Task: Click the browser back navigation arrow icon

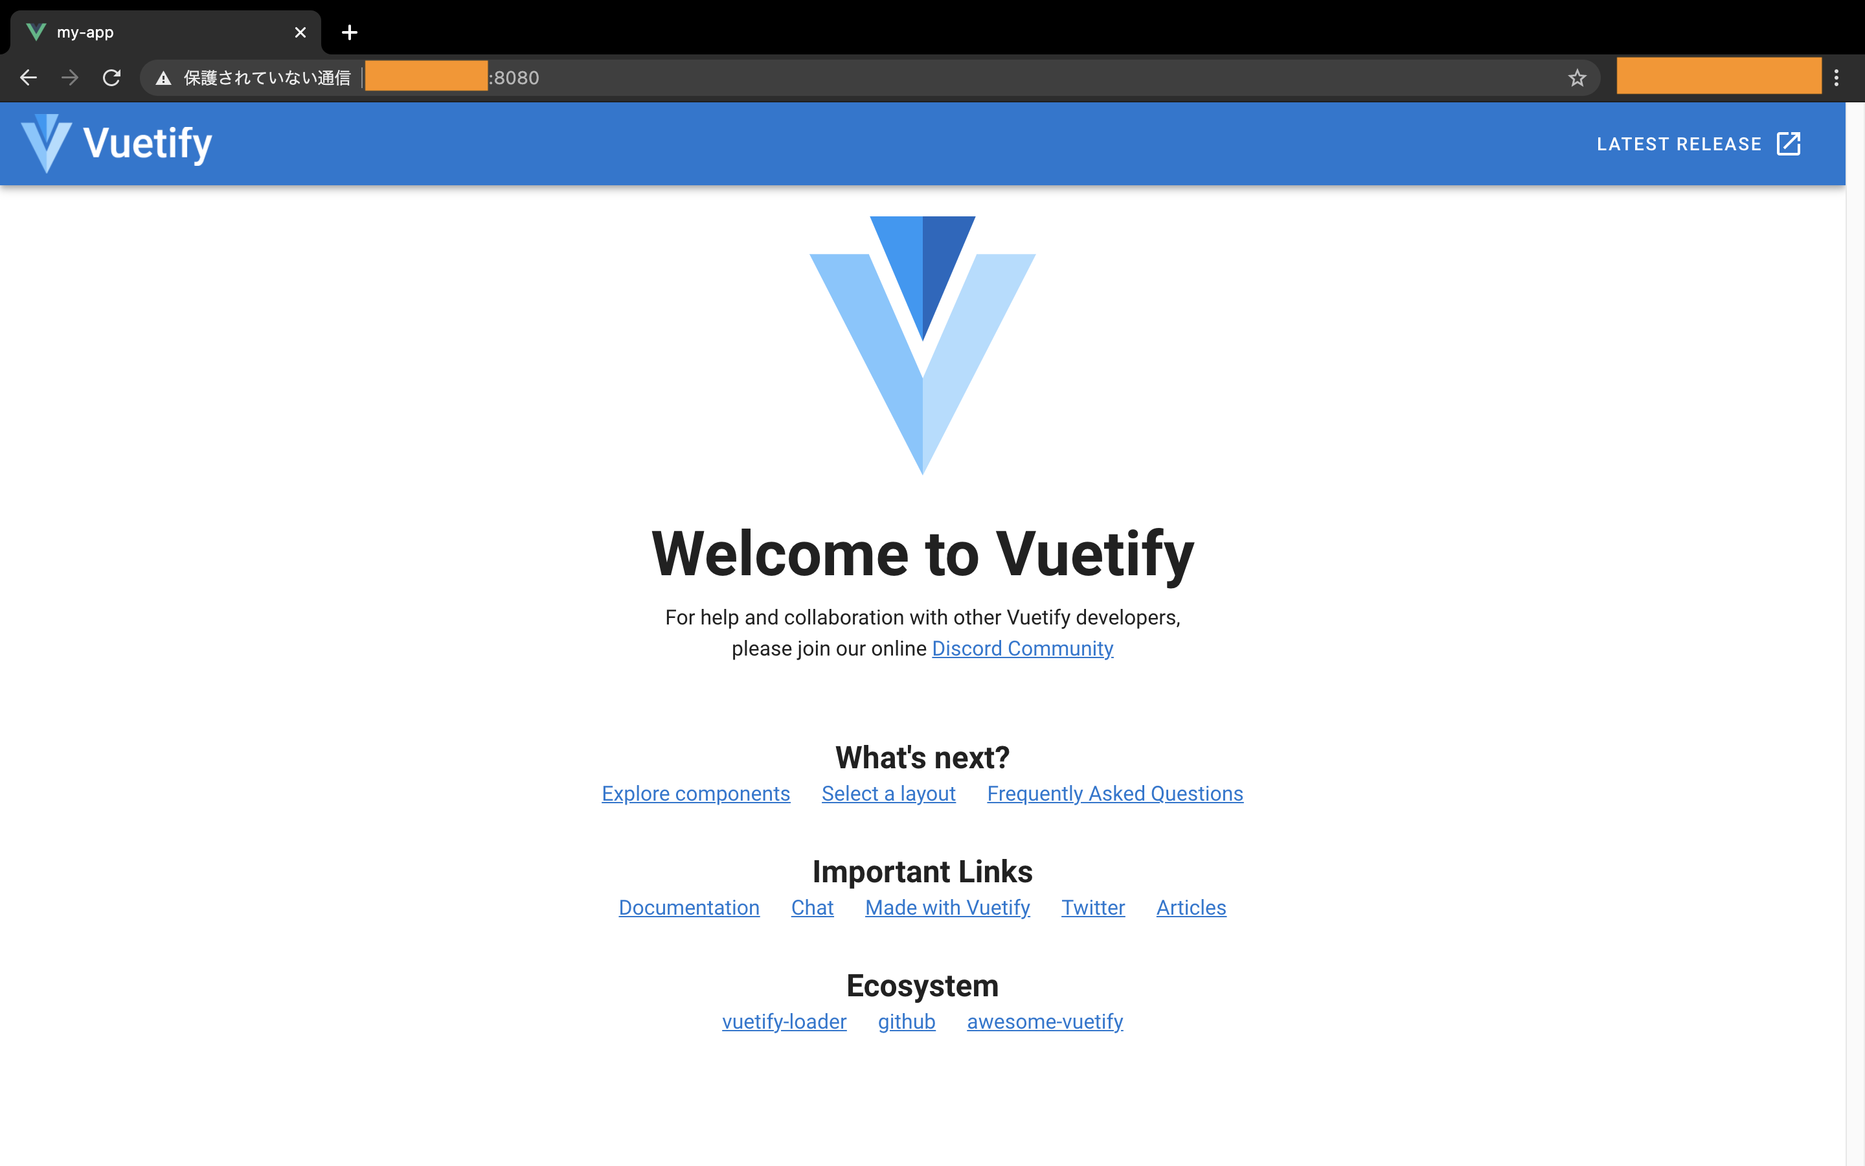Action: click(x=28, y=78)
